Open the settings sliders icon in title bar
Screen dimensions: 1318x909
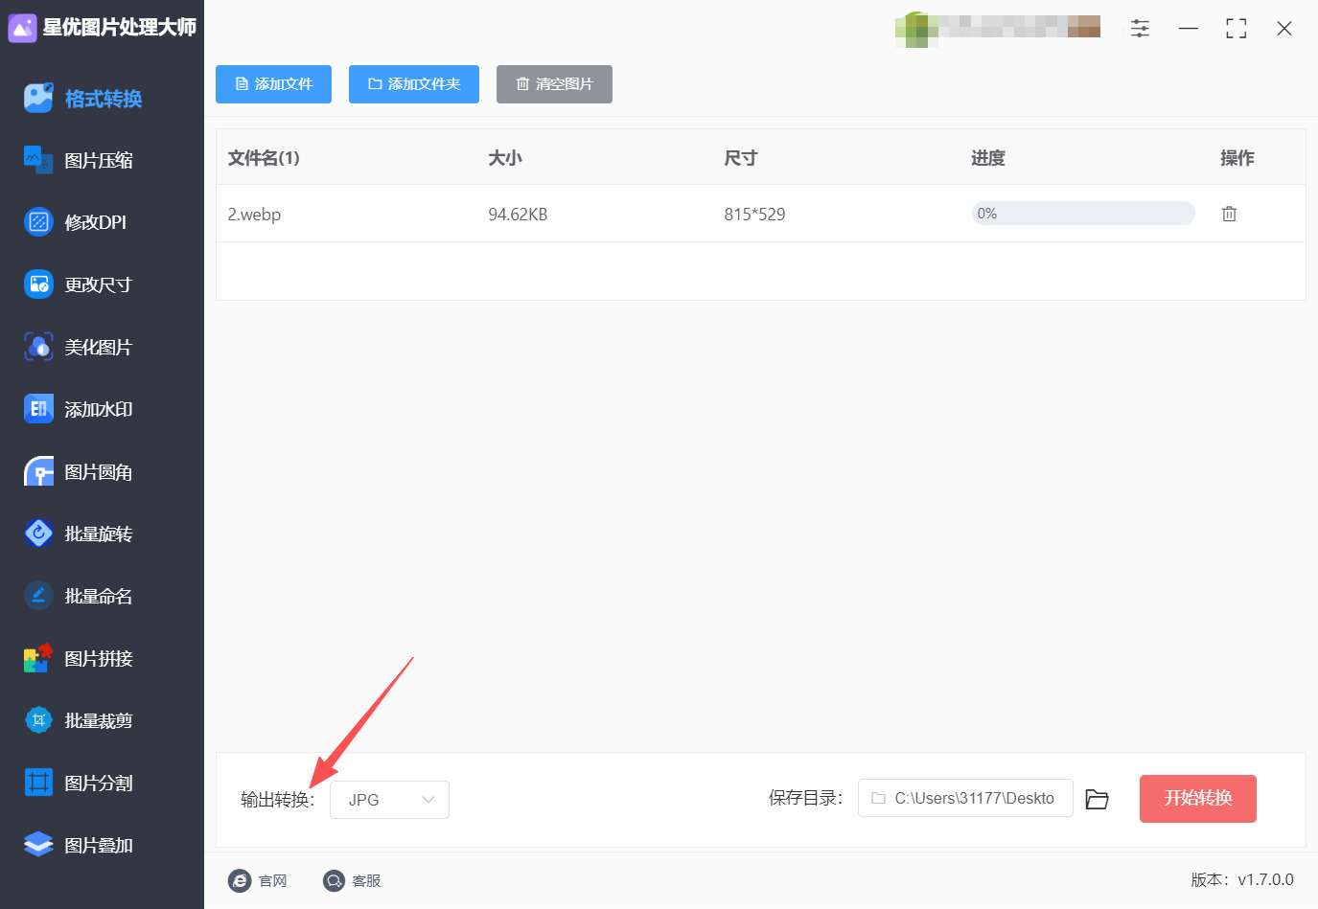[x=1140, y=29]
